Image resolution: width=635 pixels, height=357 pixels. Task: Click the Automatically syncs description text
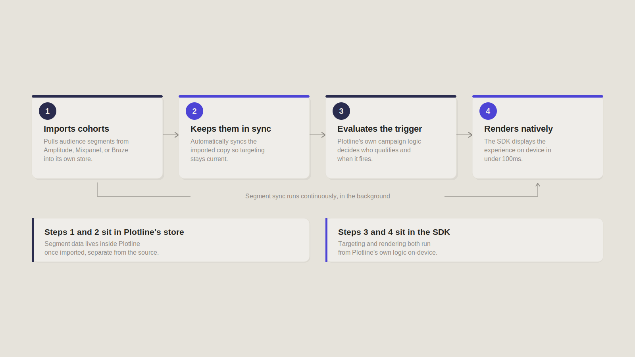click(x=227, y=150)
